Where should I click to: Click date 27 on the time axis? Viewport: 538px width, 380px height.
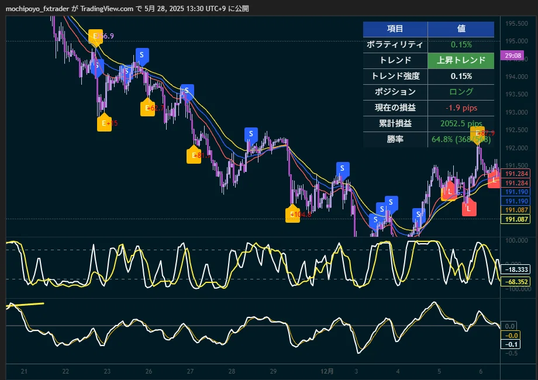point(190,371)
